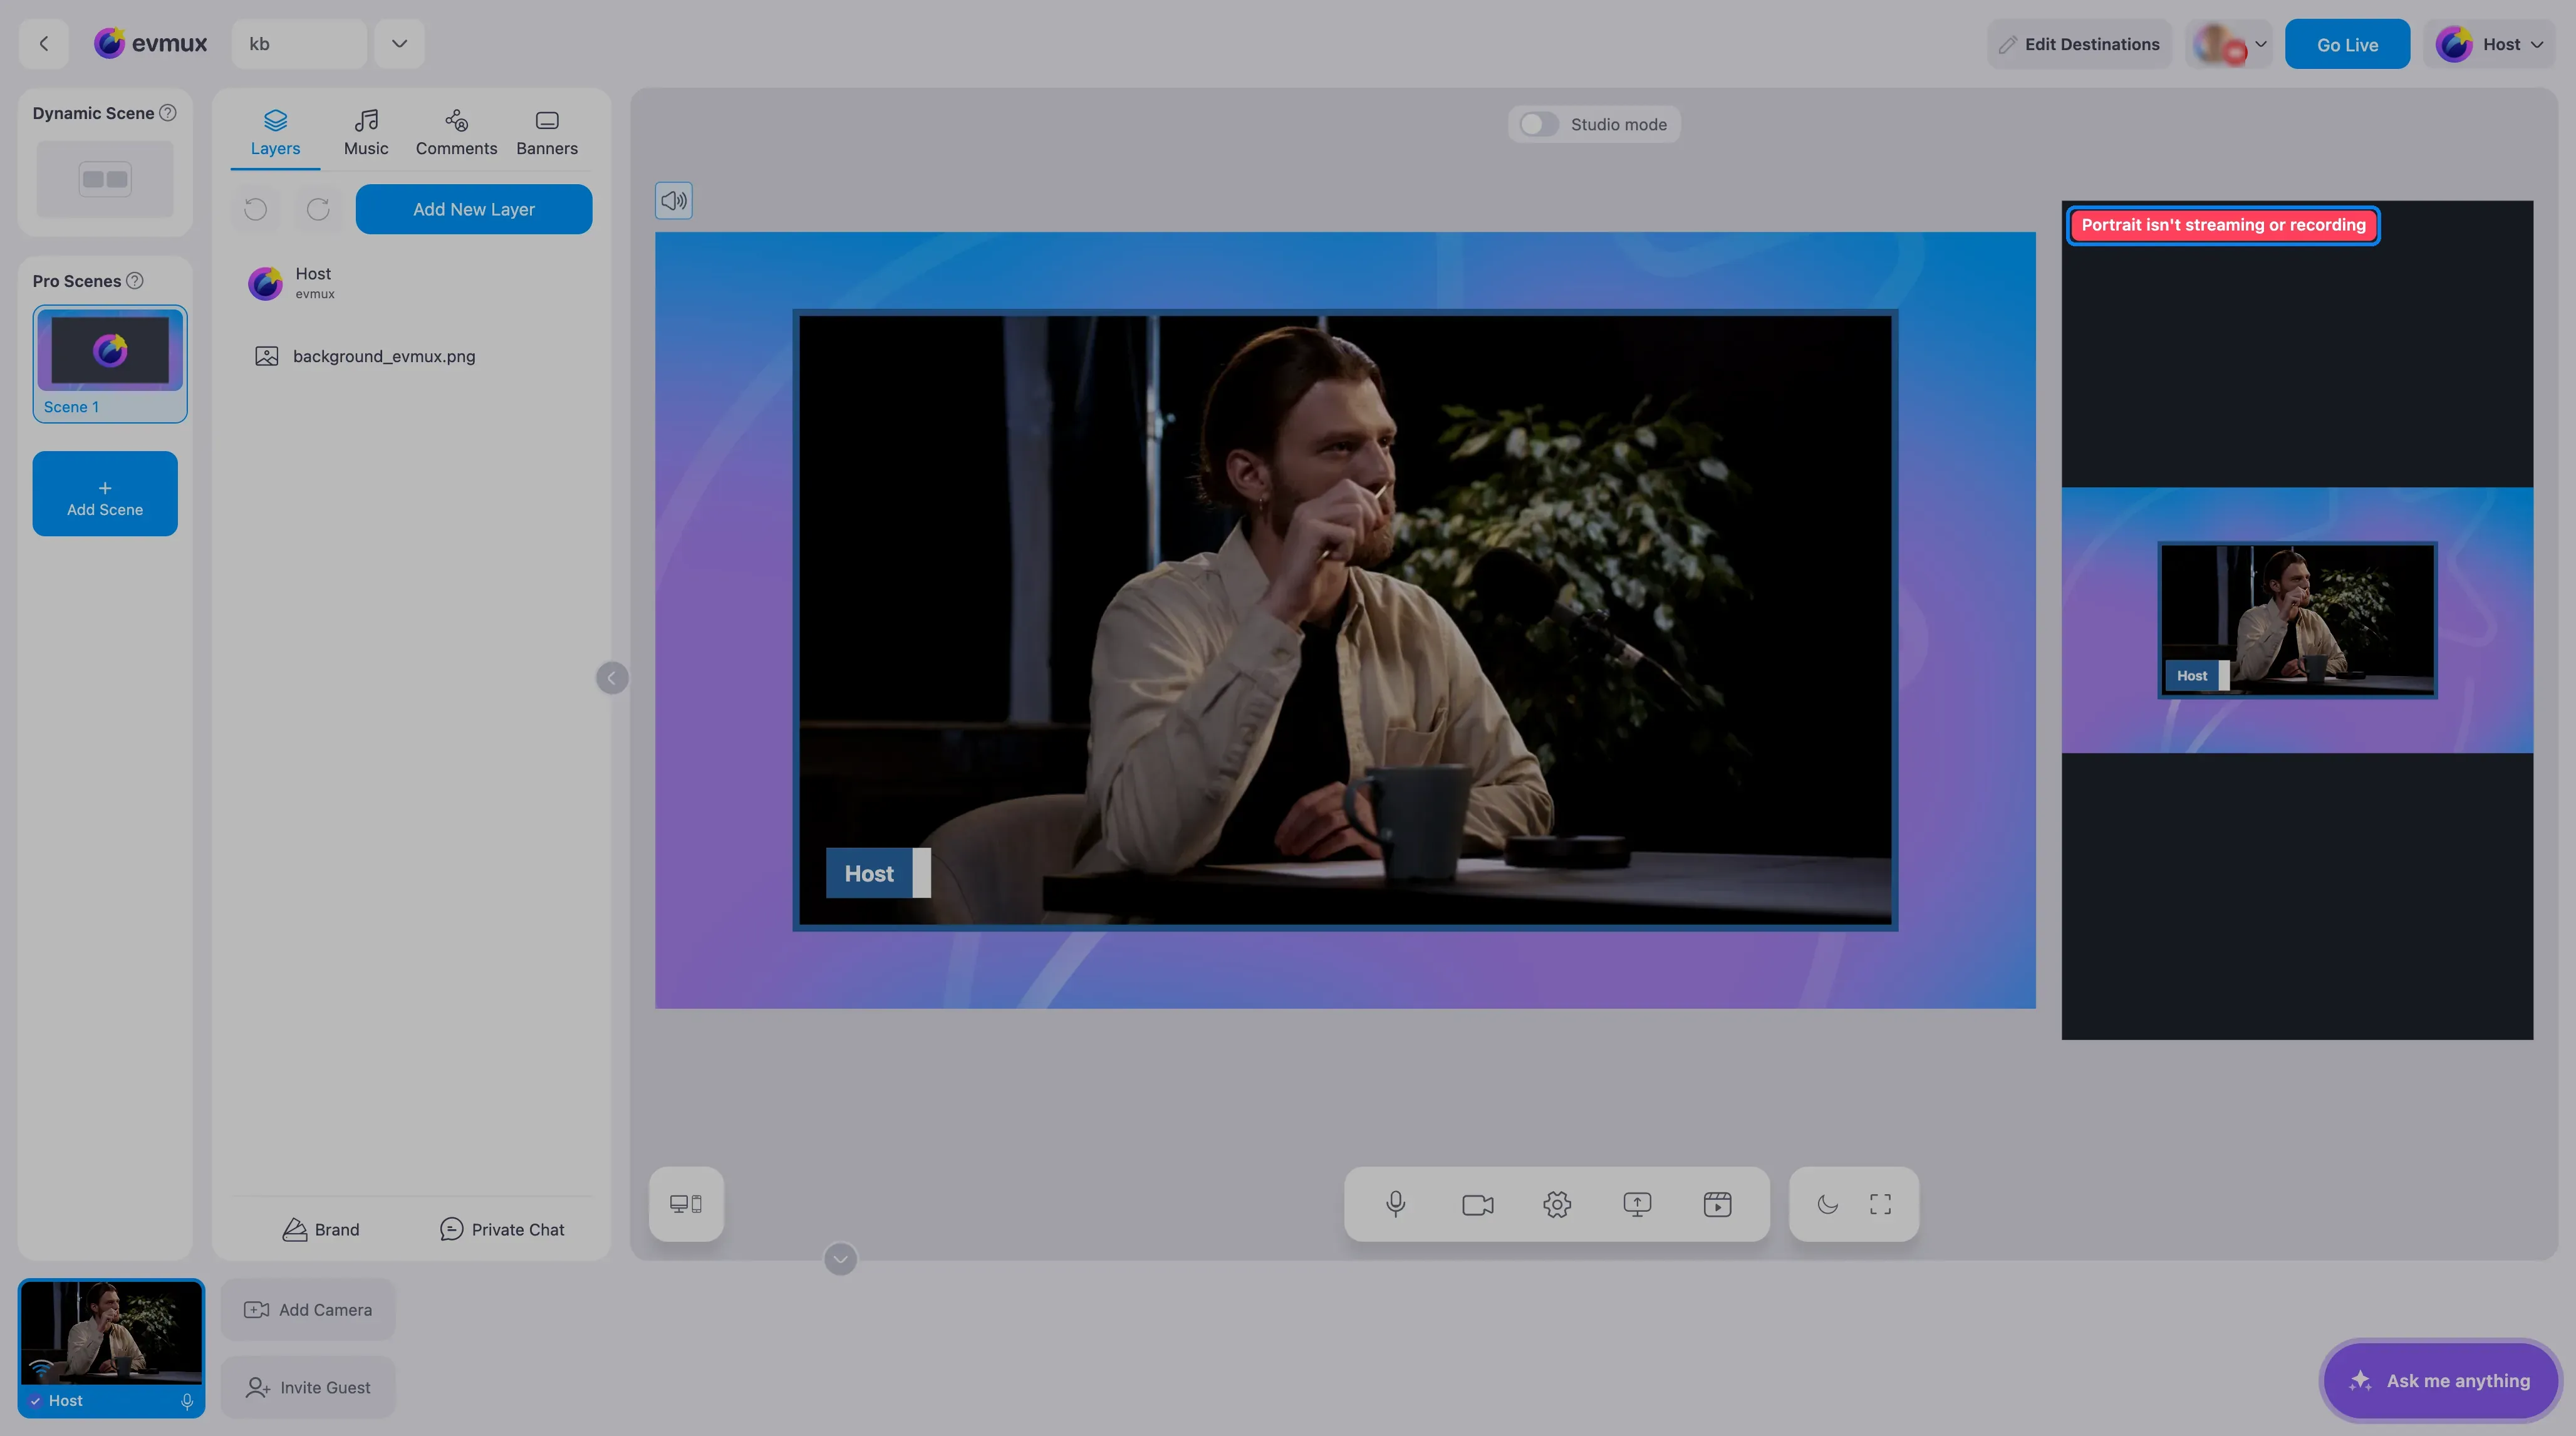Open the Brand panel
The image size is (2576, 1436).
(321, 1230)
